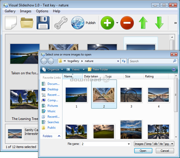Click the Cancel button
Screen dimensions: 180x158
pyautogui.click(x=165, y=151)
